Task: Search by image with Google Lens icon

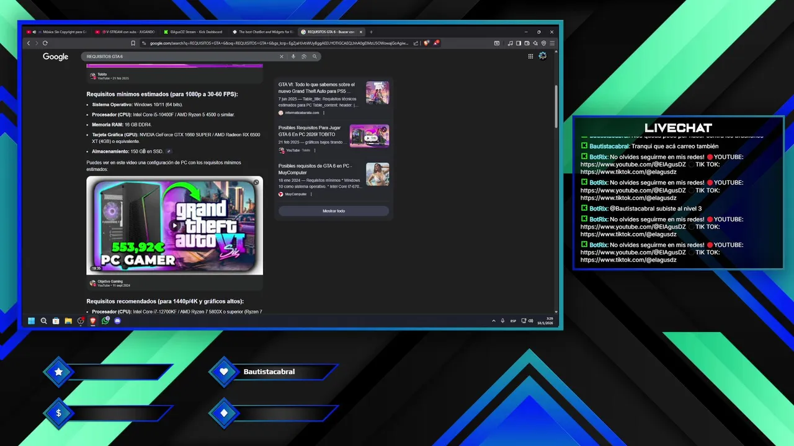Action: [304, 56]
